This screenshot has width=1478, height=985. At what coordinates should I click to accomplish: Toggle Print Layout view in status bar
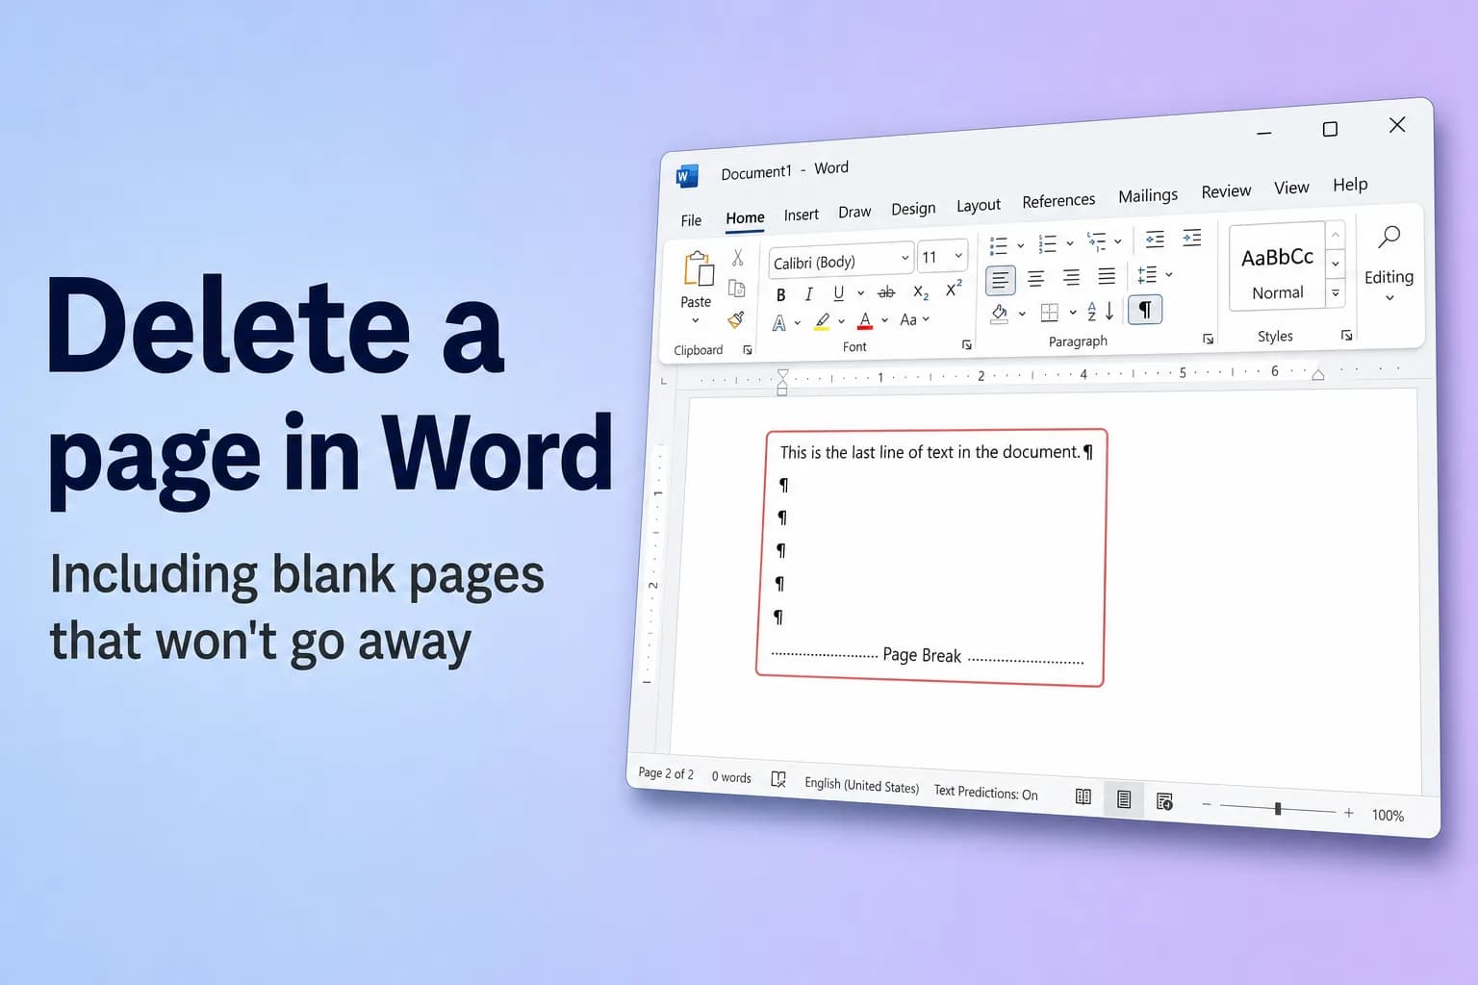pos(1124,799)
